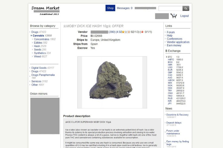Screen dimensions: 223x148
Task: Select CAD exchange currency
Action: tap(170, 75)
